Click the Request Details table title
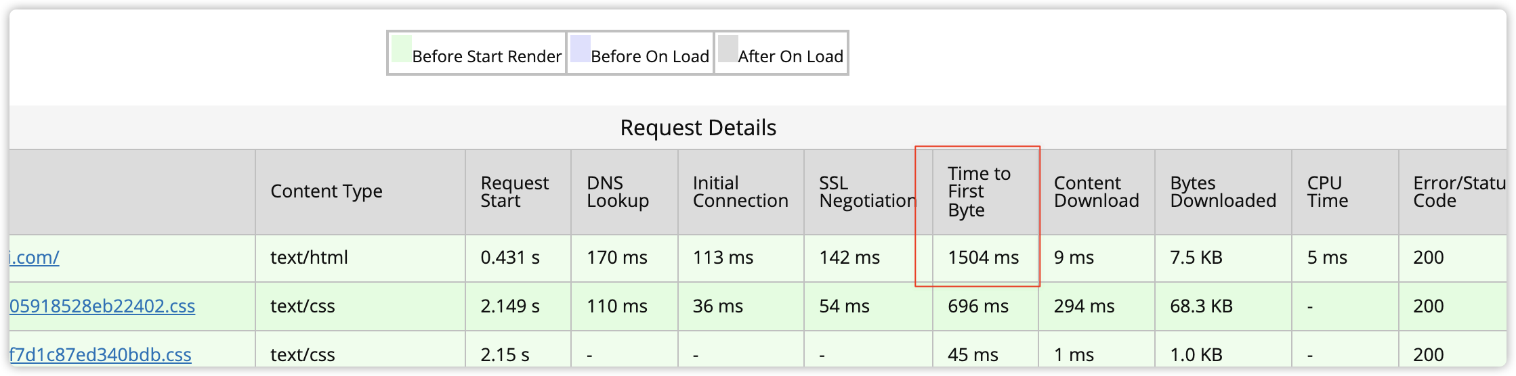This screenshot has width=1516, height=376. point(698,128)
